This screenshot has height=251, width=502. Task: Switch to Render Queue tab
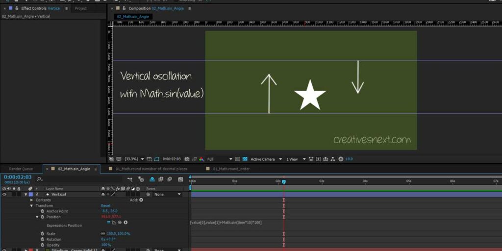[x=21, y=169]
